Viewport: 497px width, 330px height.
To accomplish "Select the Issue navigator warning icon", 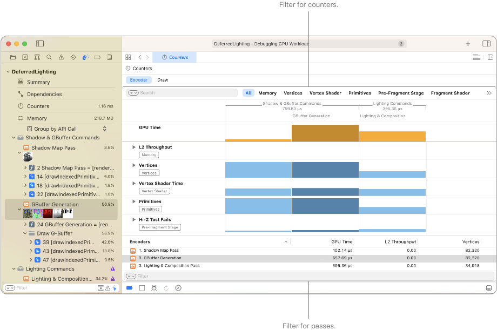I will 61,57.
